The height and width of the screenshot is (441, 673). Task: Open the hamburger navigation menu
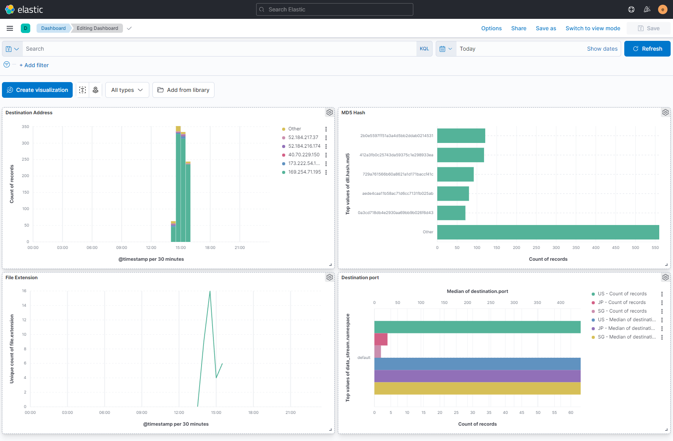point(10,28)
